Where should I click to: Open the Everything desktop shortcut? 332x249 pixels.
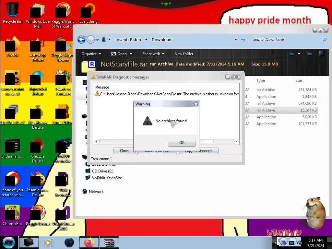coord(88,13)
